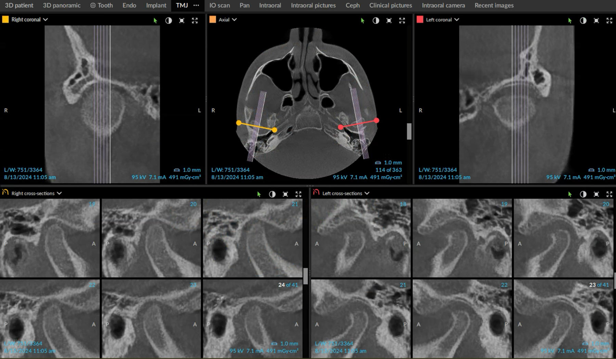
Task: Expand the Axial view dropdown
Action: point(235,19)
